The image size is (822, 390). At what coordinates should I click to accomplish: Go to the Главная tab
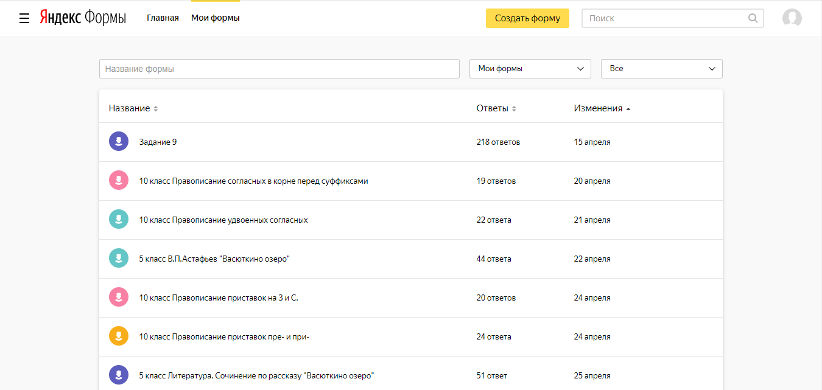pos(163,18)
